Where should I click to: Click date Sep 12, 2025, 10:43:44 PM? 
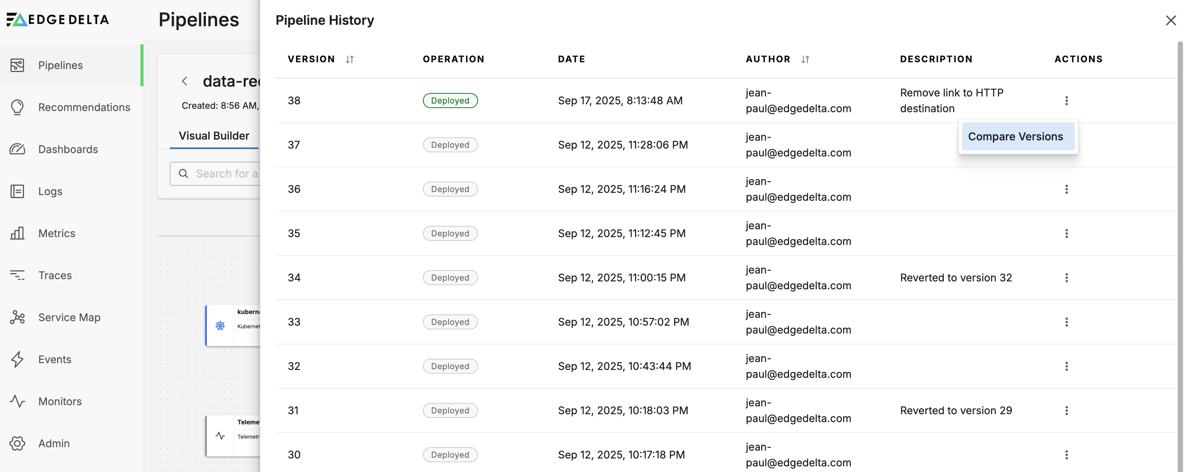coord(625,366)
